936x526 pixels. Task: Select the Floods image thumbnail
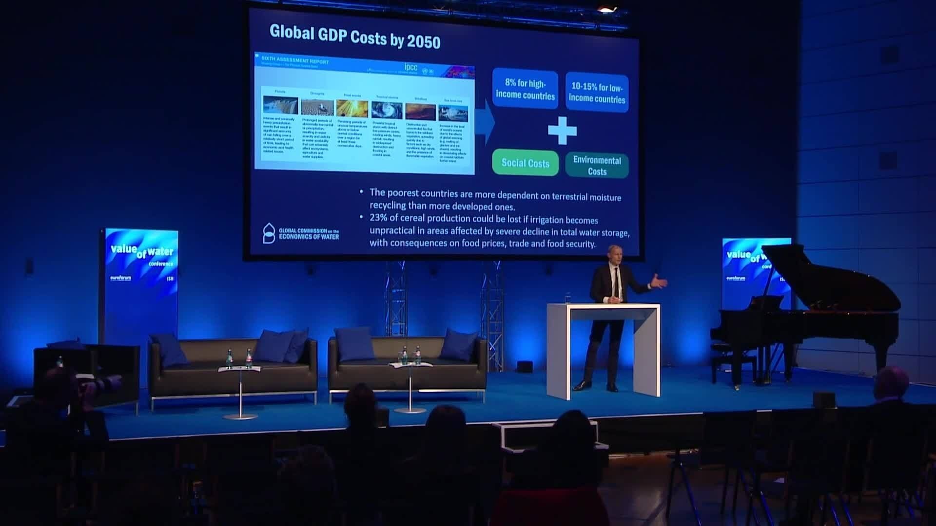point(280,105)
